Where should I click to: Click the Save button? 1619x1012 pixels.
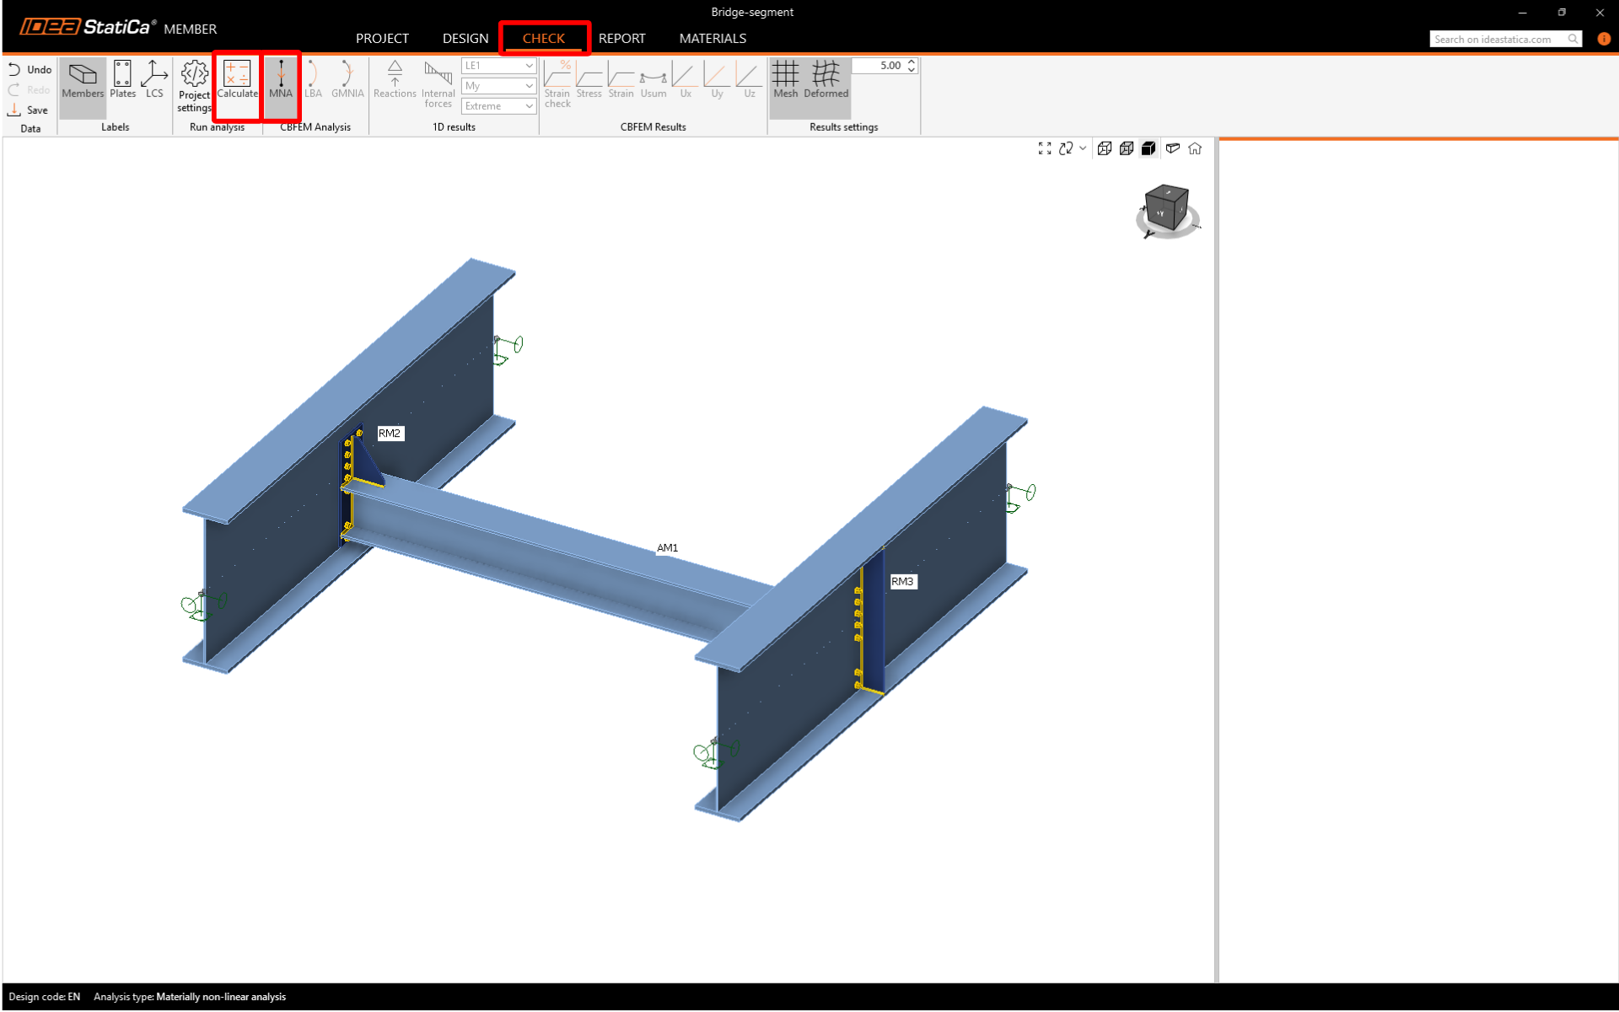pos(29,110)
